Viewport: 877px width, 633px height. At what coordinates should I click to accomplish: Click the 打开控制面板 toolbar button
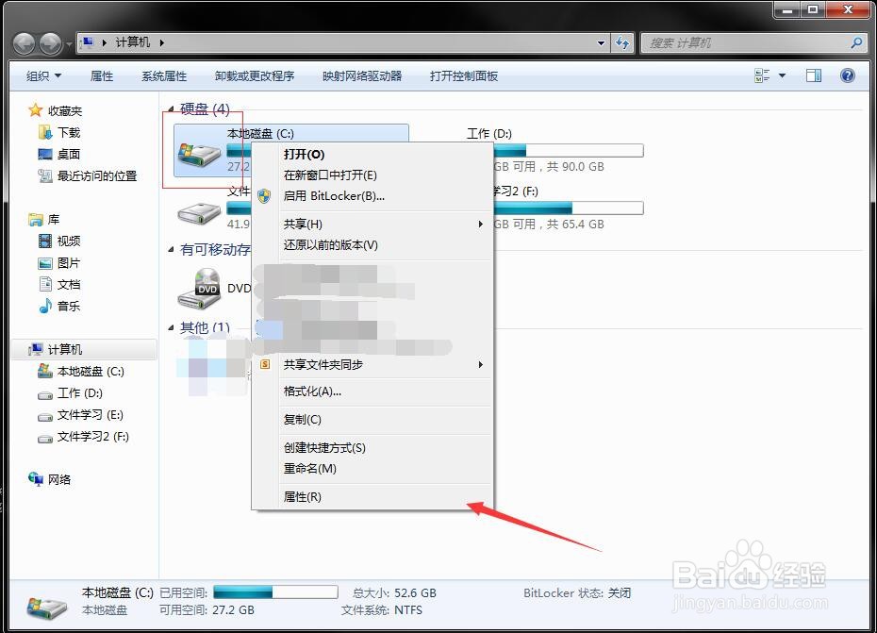pyautogui.click(x=463, y=75)
